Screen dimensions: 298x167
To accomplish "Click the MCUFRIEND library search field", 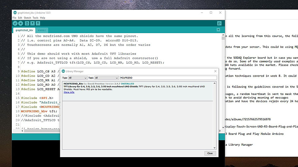I will (168, 78).
